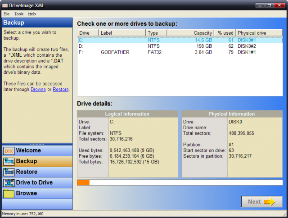Select the F: drive row

(180, 52)
